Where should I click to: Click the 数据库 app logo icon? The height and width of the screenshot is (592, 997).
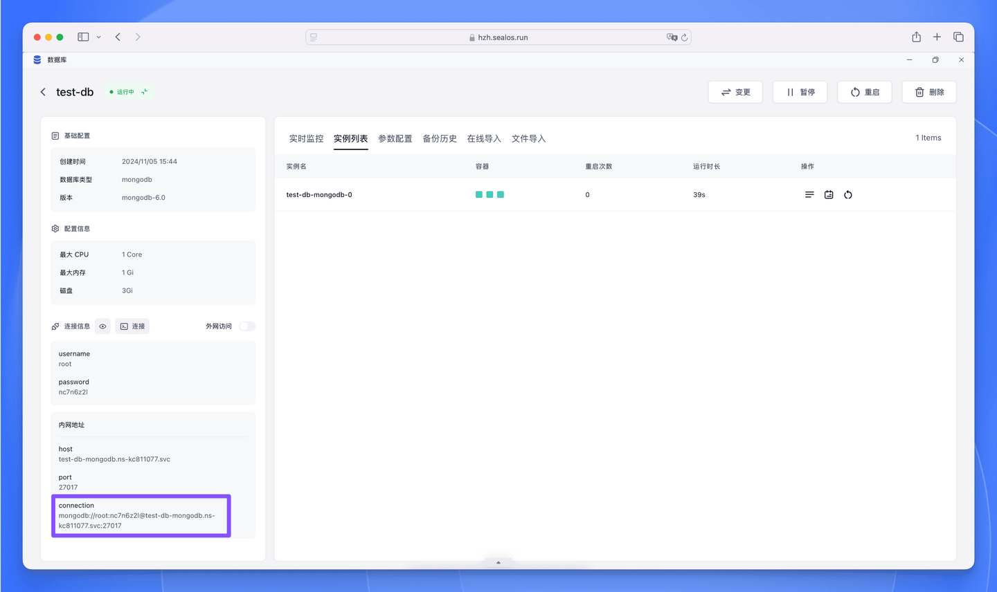pos(37,59)
